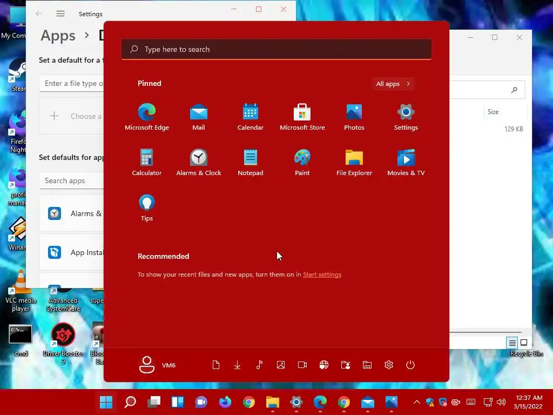This screenshot has height=415, width=553.
Task: Open Widgets from the taskbar
Action: 177,402
